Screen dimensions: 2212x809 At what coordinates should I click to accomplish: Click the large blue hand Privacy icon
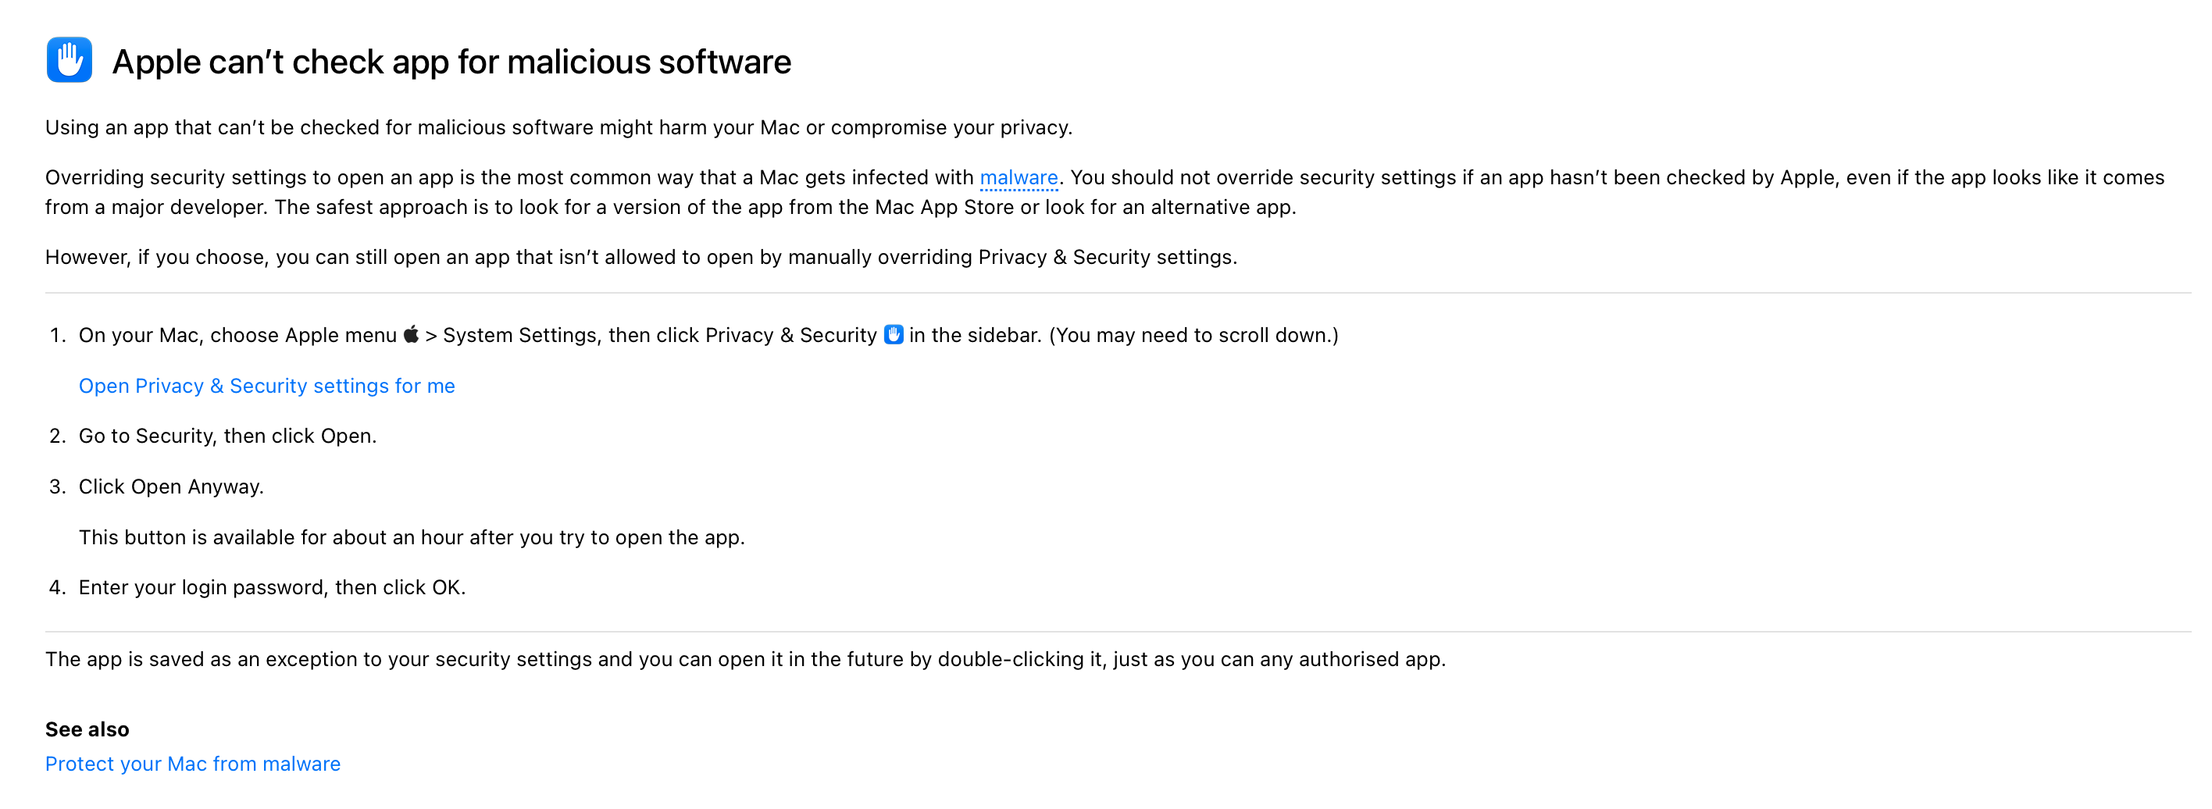click(x=70, y=60)
